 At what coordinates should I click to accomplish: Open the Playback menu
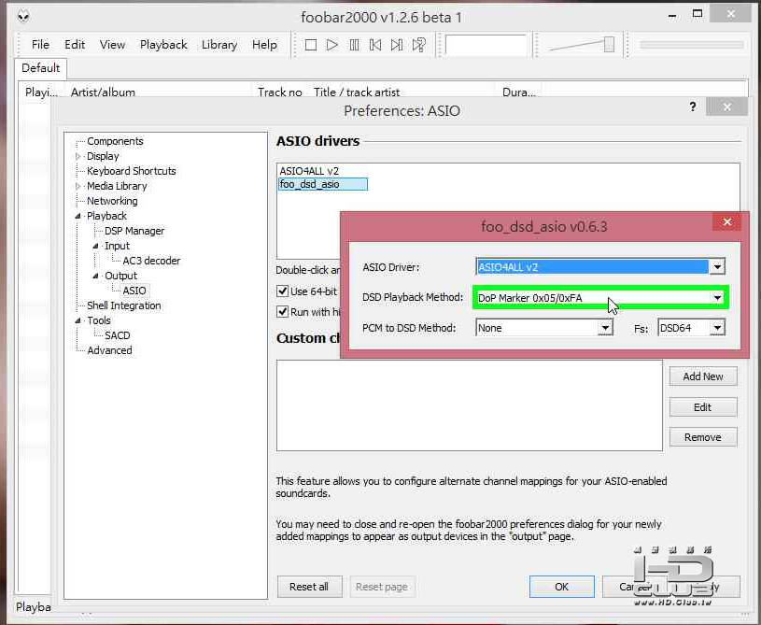point(163,45)
